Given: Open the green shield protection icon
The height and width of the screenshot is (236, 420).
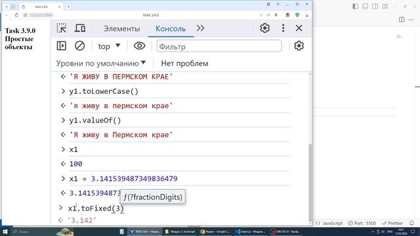Looking at the screenshot, I should point(297,15).
